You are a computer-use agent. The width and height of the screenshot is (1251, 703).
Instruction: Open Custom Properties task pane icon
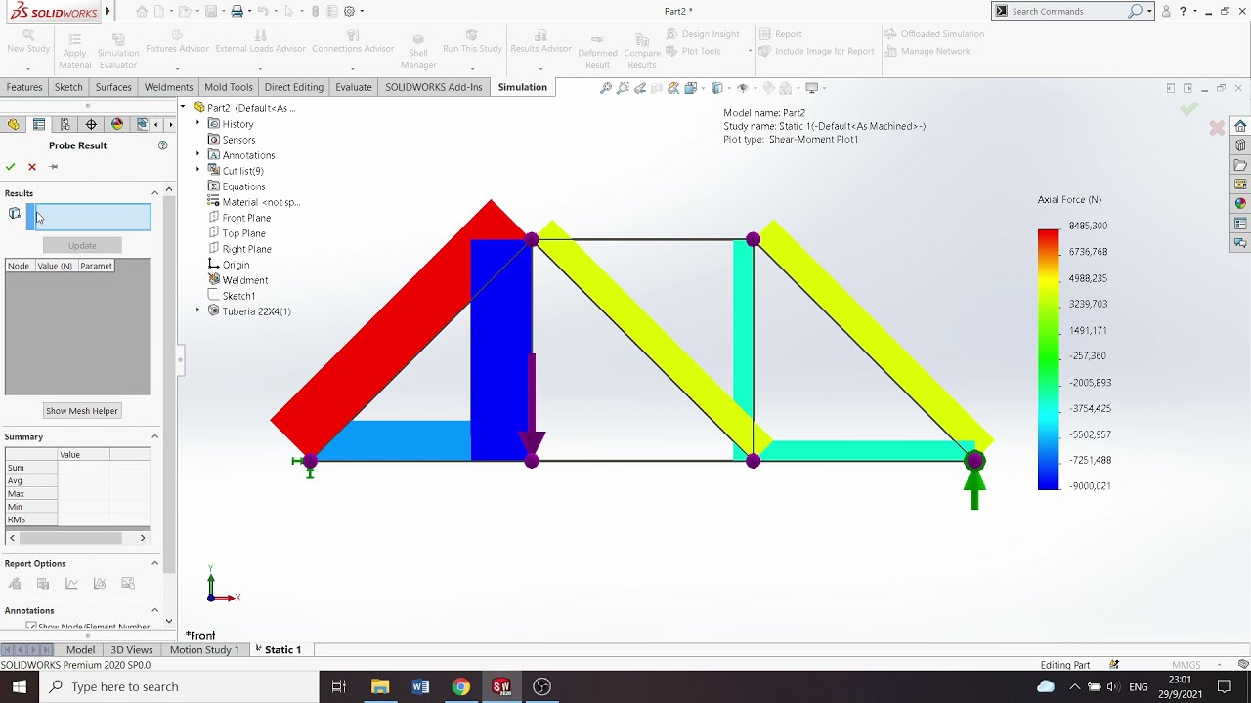click(1240, 224)
